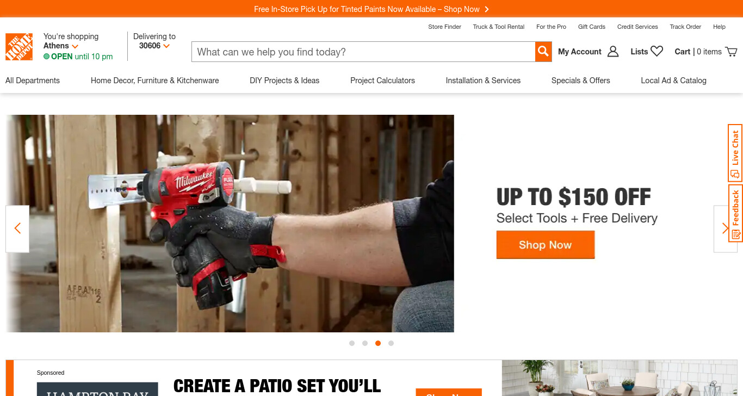Open My Account person icon
This screenshot has width=743, height=396.
point(613,52)
